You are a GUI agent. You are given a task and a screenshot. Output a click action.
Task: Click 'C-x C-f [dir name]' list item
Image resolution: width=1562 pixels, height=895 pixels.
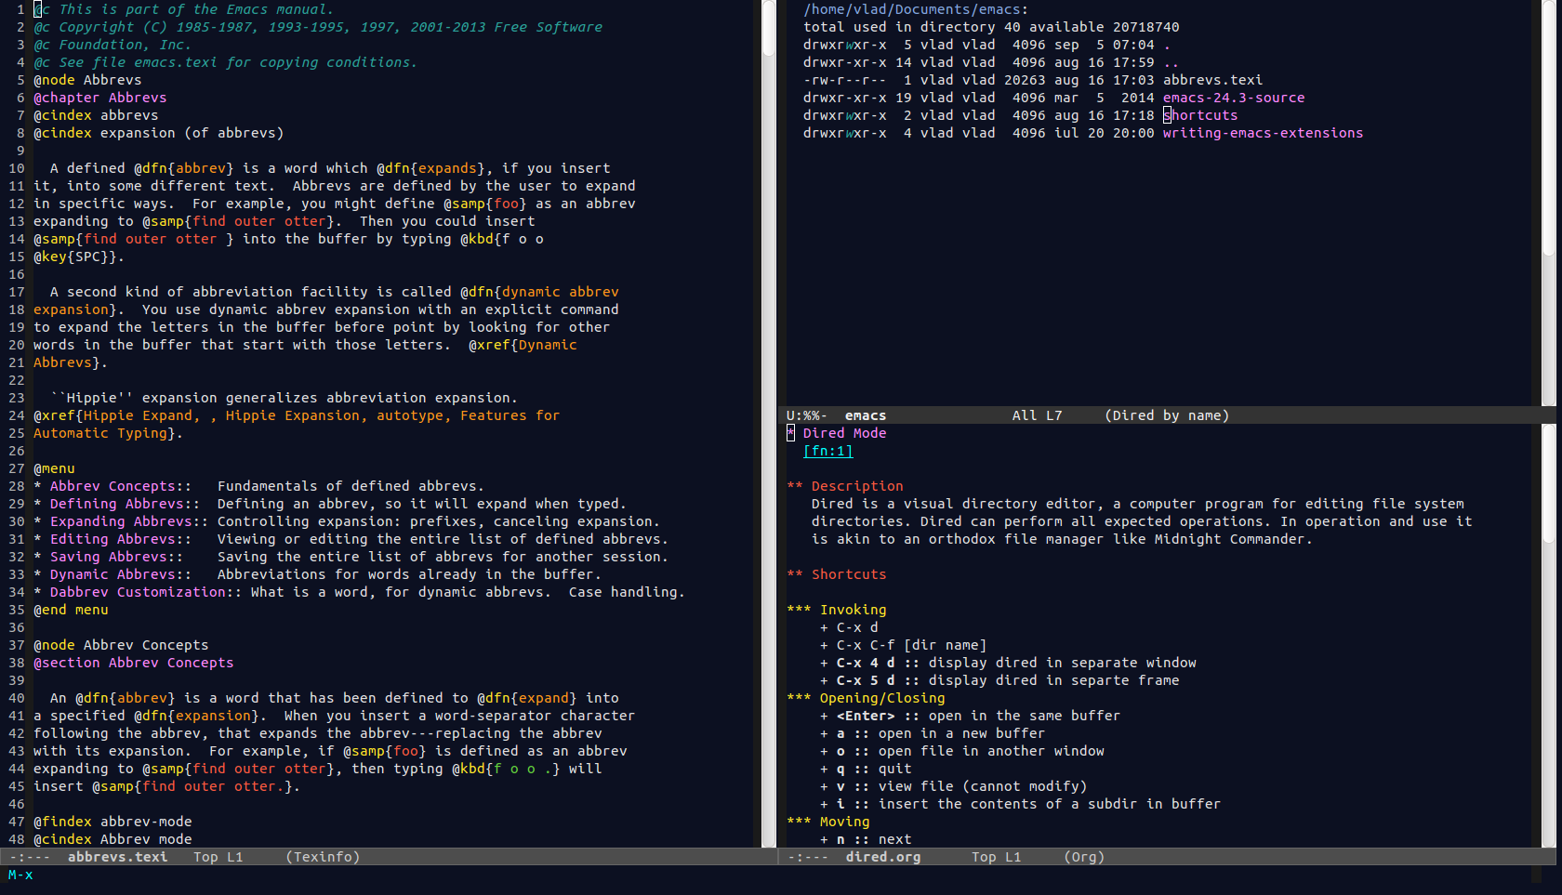pos(904,645)
